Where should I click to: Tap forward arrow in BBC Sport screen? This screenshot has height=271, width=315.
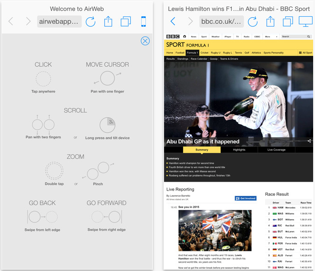pos(190,21)
